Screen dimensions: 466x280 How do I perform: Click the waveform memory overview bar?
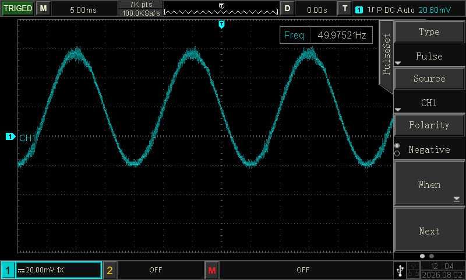tap(221, 12)
